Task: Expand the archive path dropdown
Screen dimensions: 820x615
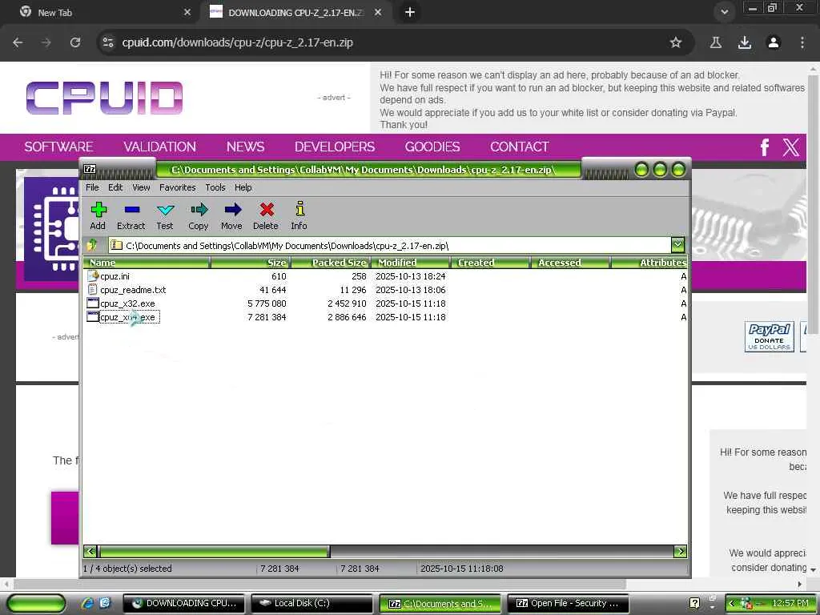Action: (x=677, y=245)
